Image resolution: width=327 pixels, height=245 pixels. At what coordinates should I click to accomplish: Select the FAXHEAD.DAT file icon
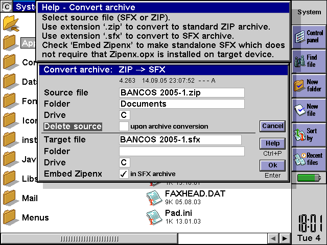pos(154,198)
